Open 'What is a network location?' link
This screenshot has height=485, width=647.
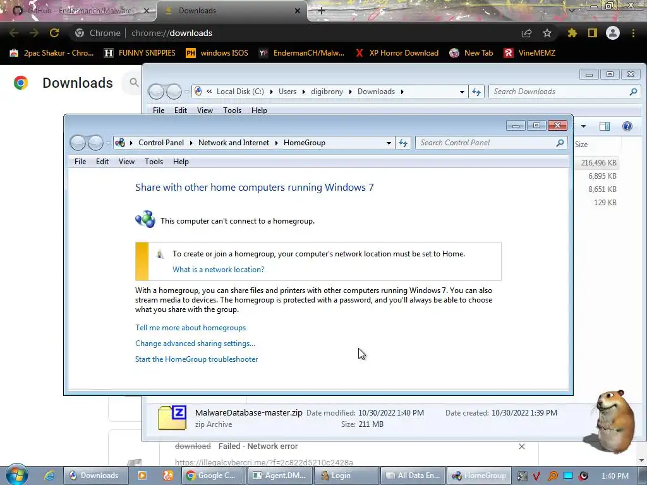click(x=218, y=270)
